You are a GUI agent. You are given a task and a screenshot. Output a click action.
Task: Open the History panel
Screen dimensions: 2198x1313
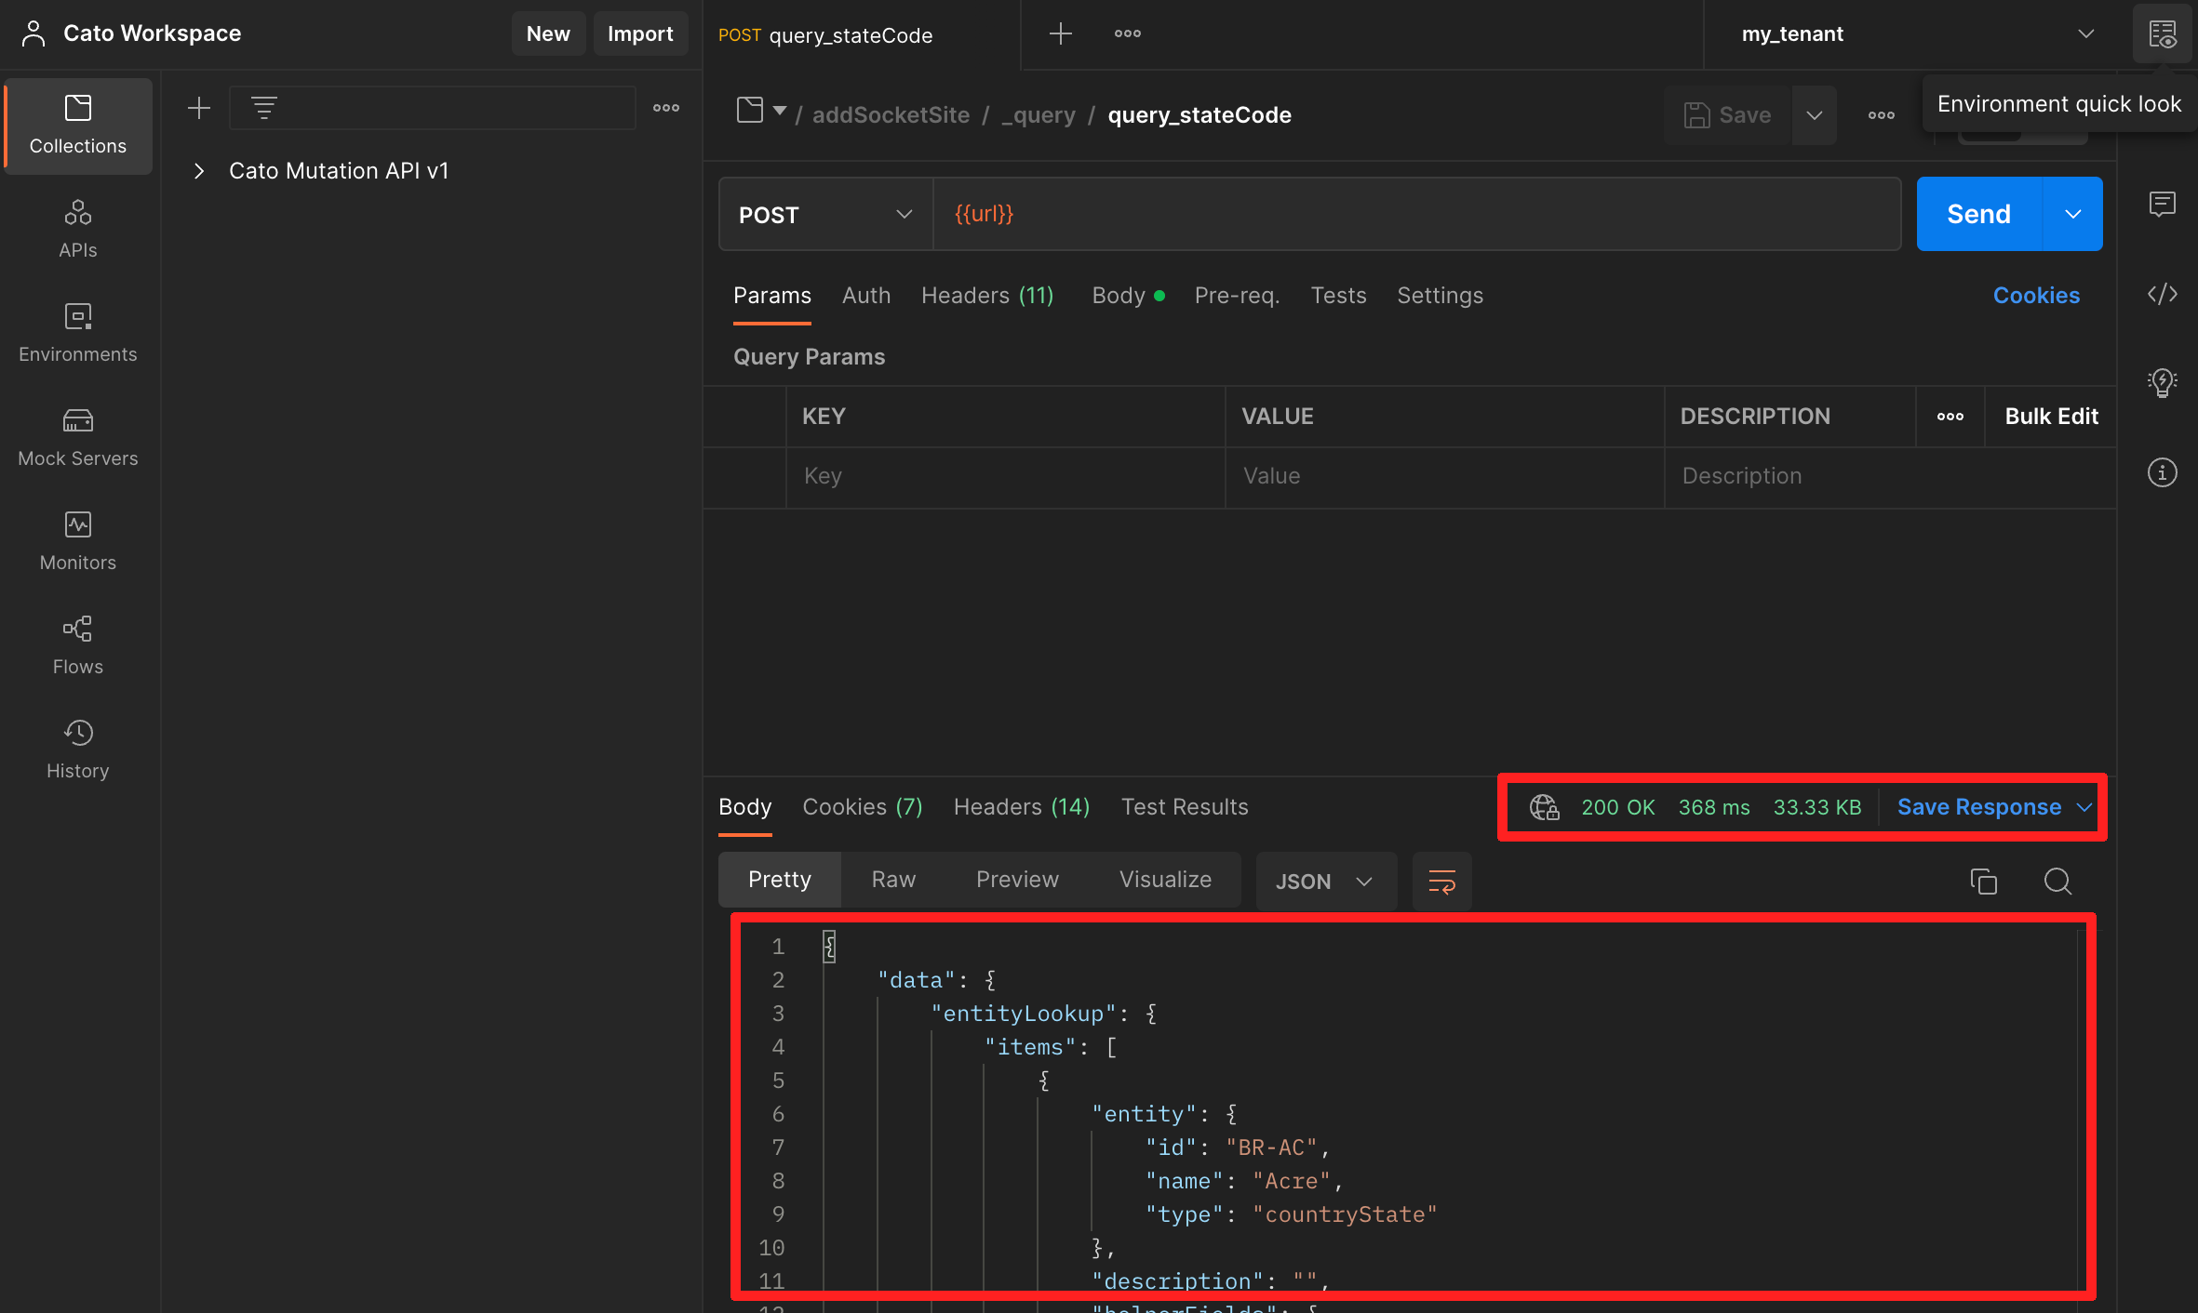[77, 749]
